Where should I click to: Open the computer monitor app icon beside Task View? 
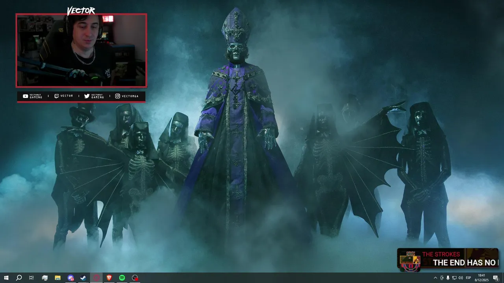click(x=44, y=278)
